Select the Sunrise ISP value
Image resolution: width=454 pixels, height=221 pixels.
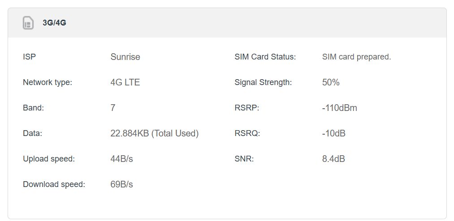[x=125, y=57]
